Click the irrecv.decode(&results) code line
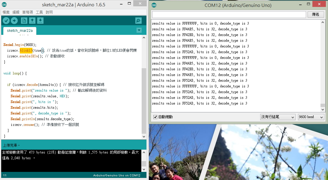 [x=56, y=85]
